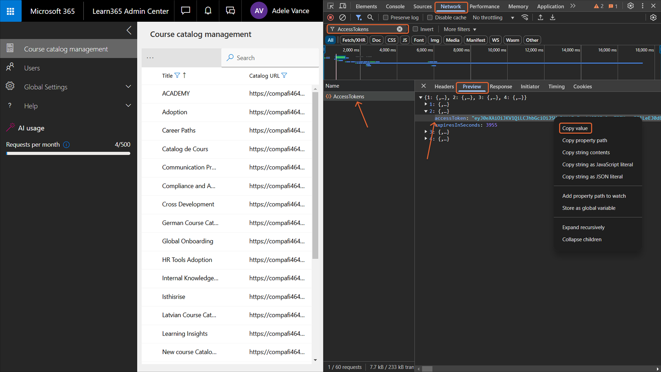The image size is (661, 372).
Task: Open the Microsoft 365 app launcher waffle
Action: pyautogui.click(x=10, y=11)
